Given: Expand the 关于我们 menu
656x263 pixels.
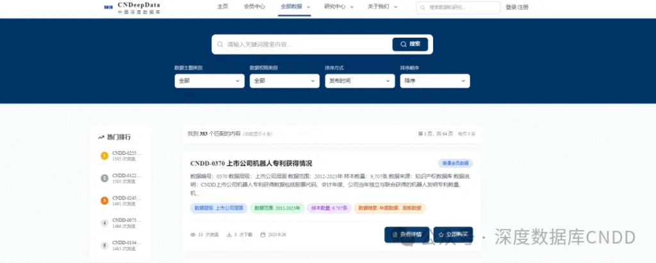Looking at the screenshot, I should (x=382, y=7).
